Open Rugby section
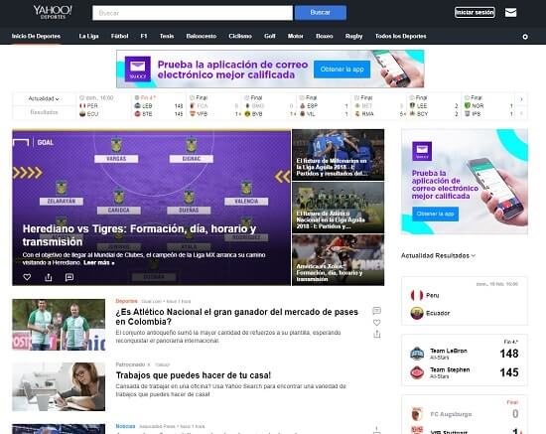The width and height of the screenshot is (546, 434). pyautogui.click(x=353, y=36)
